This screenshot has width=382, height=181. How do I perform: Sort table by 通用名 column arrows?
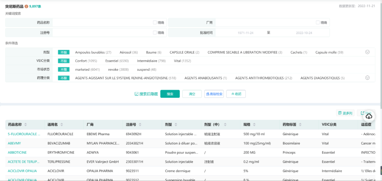(62, 125)
